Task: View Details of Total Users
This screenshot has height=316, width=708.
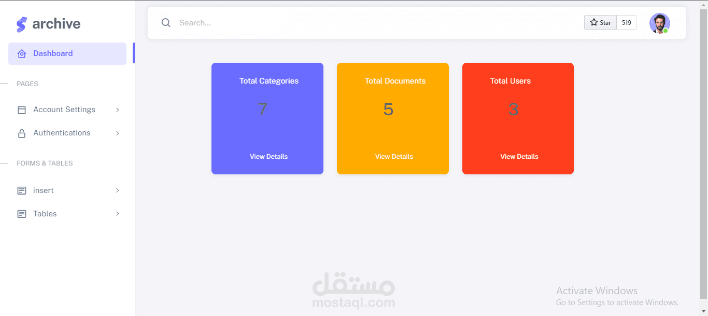Action: click(x=519, y=156)
